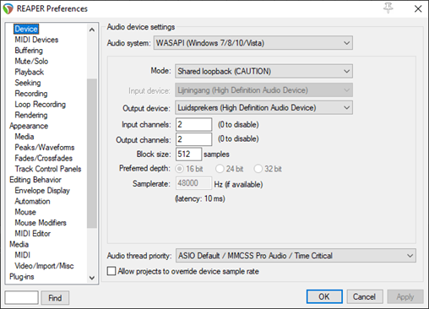
Task: Select Automation preferences
Action: click(32, 201)
